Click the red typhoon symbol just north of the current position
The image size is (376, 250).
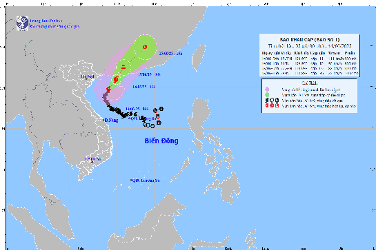click(116, 79)
